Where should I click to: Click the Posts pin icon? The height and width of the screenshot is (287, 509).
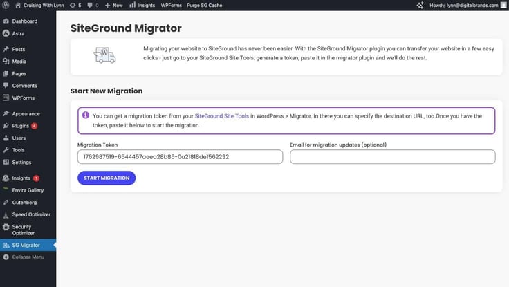coord(6,49)
